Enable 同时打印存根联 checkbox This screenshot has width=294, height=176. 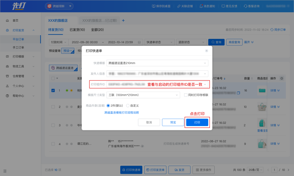186,95
